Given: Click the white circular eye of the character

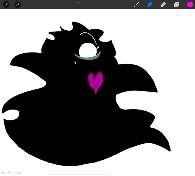Looking at the screenshot, I should pos(88,50).
